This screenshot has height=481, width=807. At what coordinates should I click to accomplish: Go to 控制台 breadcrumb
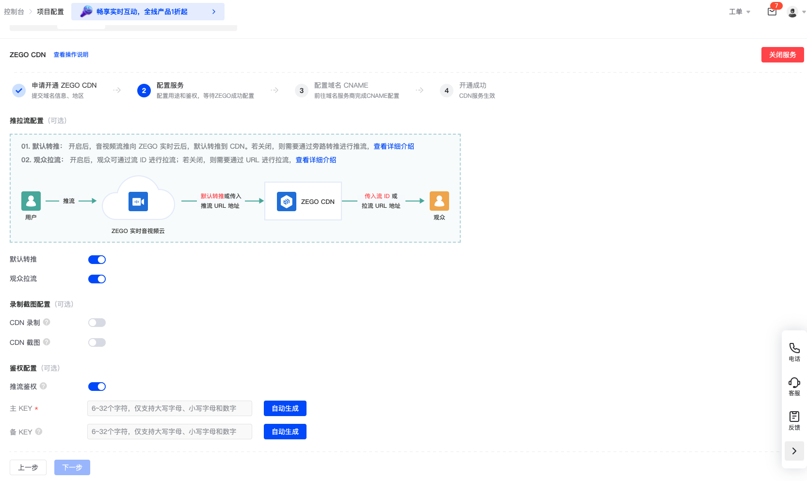pos(14,12)
